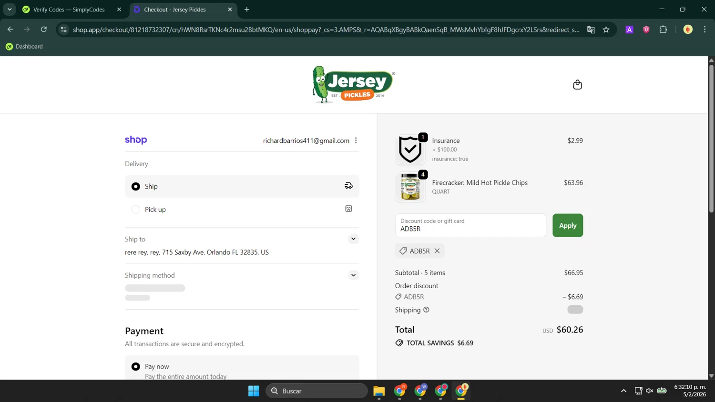Click the shipping address text line

(x=197, y=252)
